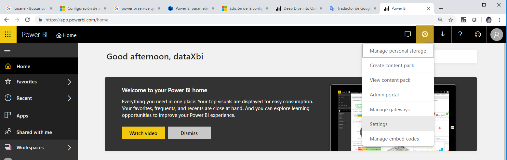The width and height of the screenshot is (507, 160).
Task: Collapse the navigation pane hamburger icon
Action: 7,50
